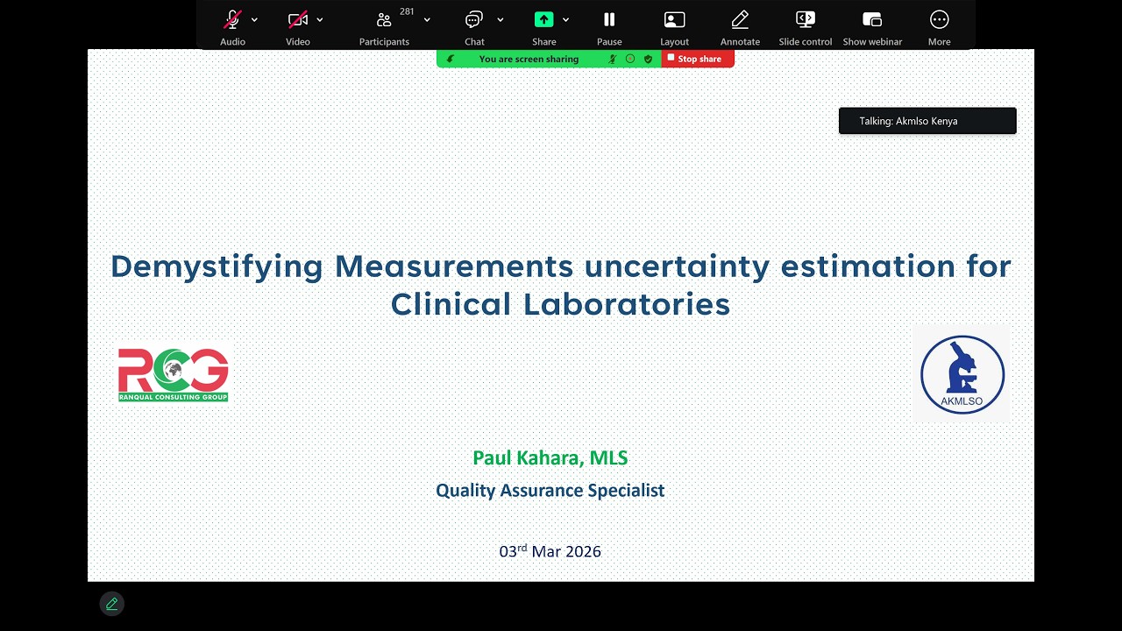This screenshot has height=631, width=1122.
Task: Click the AKMLSO microscope logo
Action: (962, 374)
